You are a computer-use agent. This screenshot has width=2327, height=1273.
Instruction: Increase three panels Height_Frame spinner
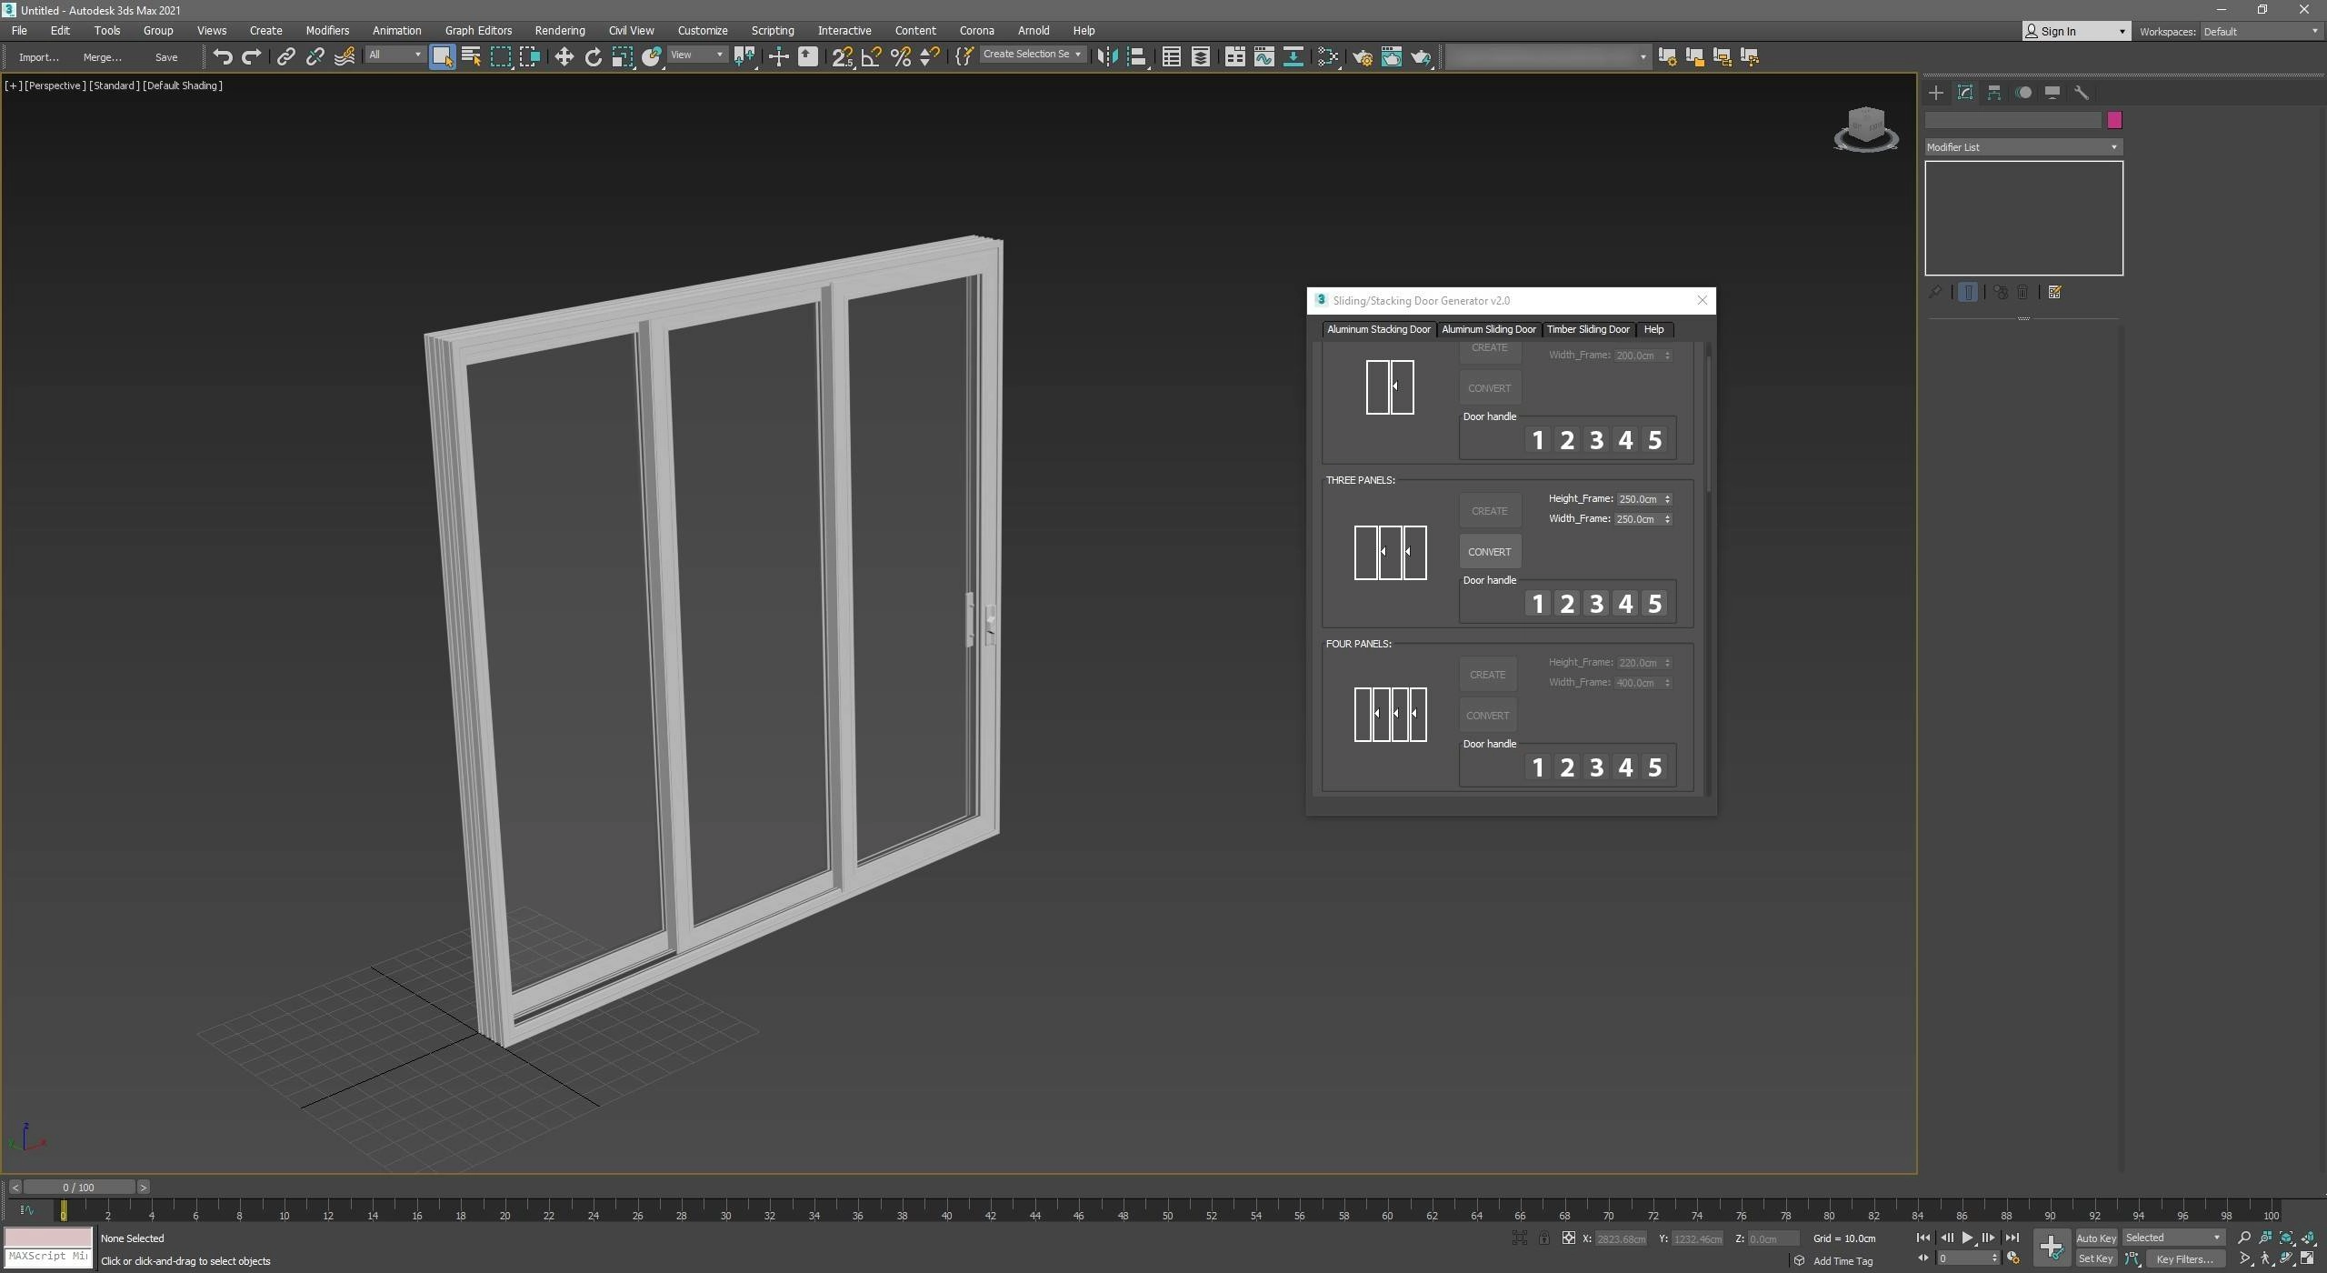[x=1667, y=496]
